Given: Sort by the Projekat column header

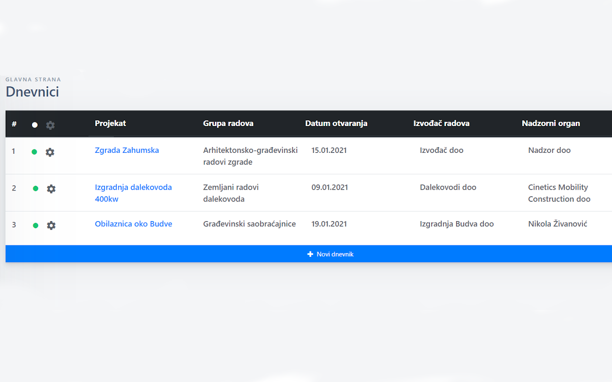Looking at the screenshot, I should (110, 123).
